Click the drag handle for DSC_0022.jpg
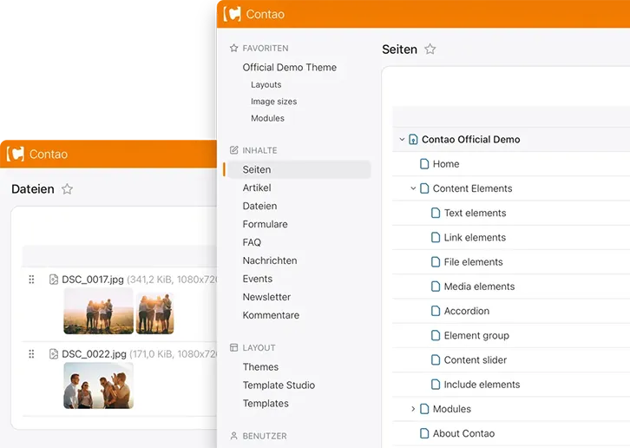Image resolution: width=630 pixels, height=448 pixels. pos(31,354)
